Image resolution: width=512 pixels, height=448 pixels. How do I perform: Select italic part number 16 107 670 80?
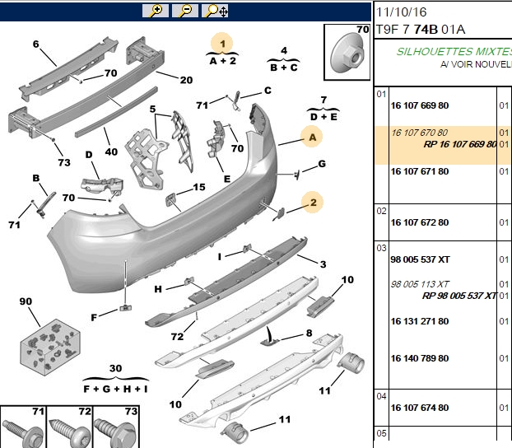(x=420, y=133)
